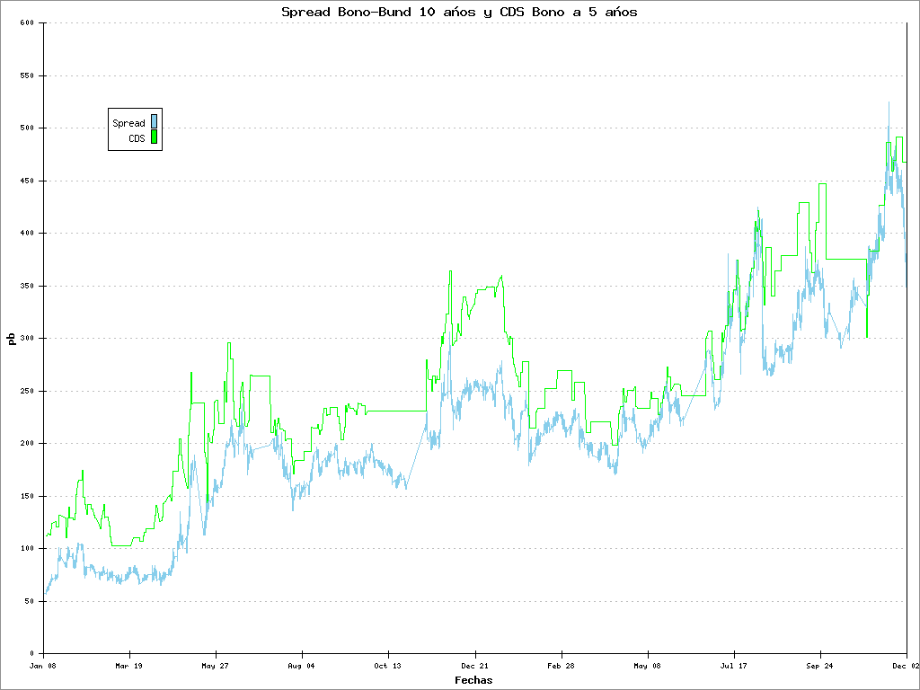The height and width of the screenshot is (690, 920).
Task: Click the Aug 04 date label
Action: (x=302, y=667)
